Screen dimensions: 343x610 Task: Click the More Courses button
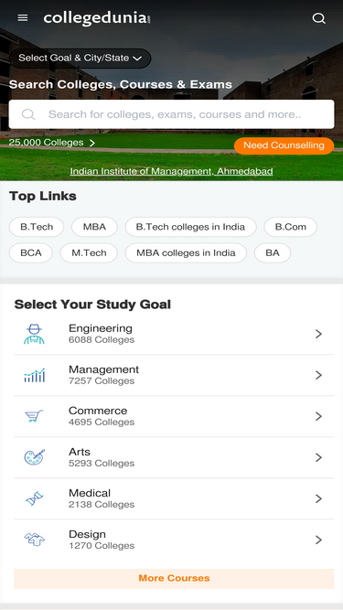[174, 579]
